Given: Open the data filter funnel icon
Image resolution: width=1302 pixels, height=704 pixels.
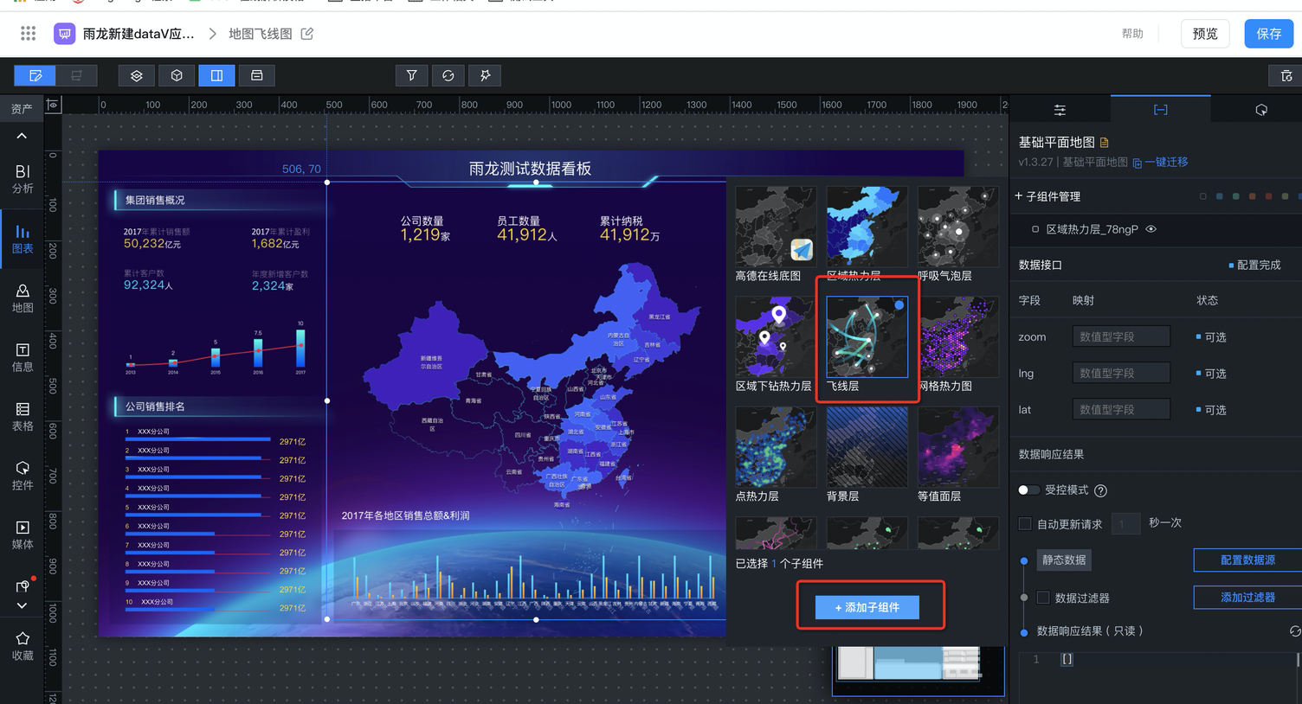Looking at the screenshot, I should 412,75.
